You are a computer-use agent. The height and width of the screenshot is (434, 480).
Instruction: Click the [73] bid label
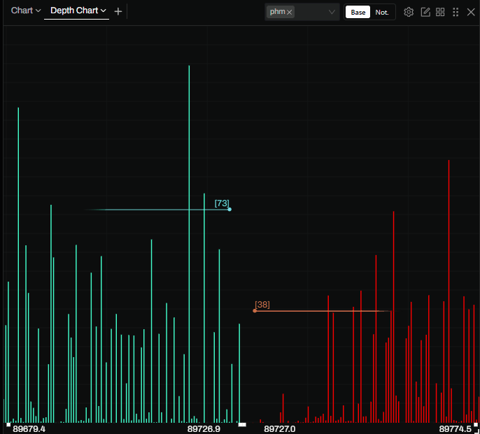tap(222, 203)
